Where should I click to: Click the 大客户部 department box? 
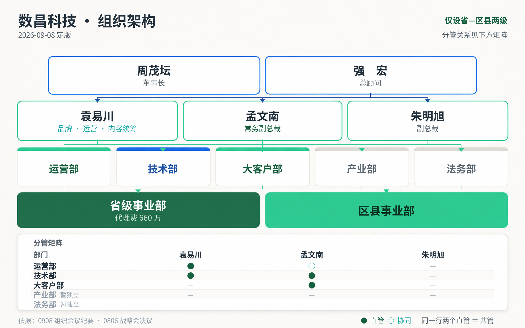(262, 167)
